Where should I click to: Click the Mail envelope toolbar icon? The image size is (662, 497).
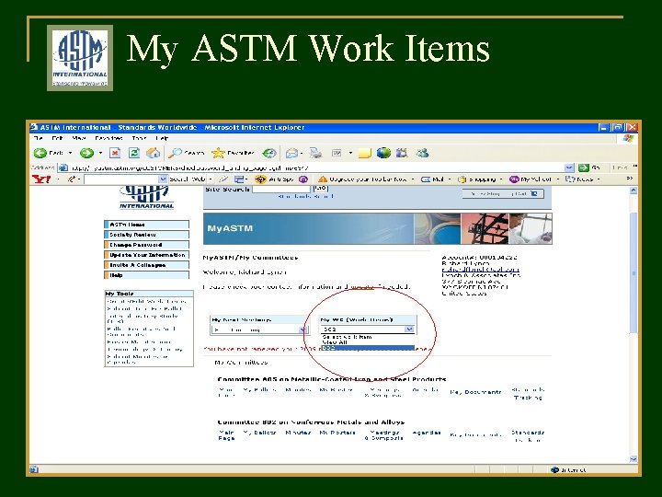291,153
